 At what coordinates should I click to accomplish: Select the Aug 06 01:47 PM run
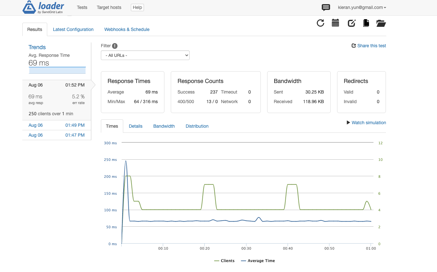(57, 135)
